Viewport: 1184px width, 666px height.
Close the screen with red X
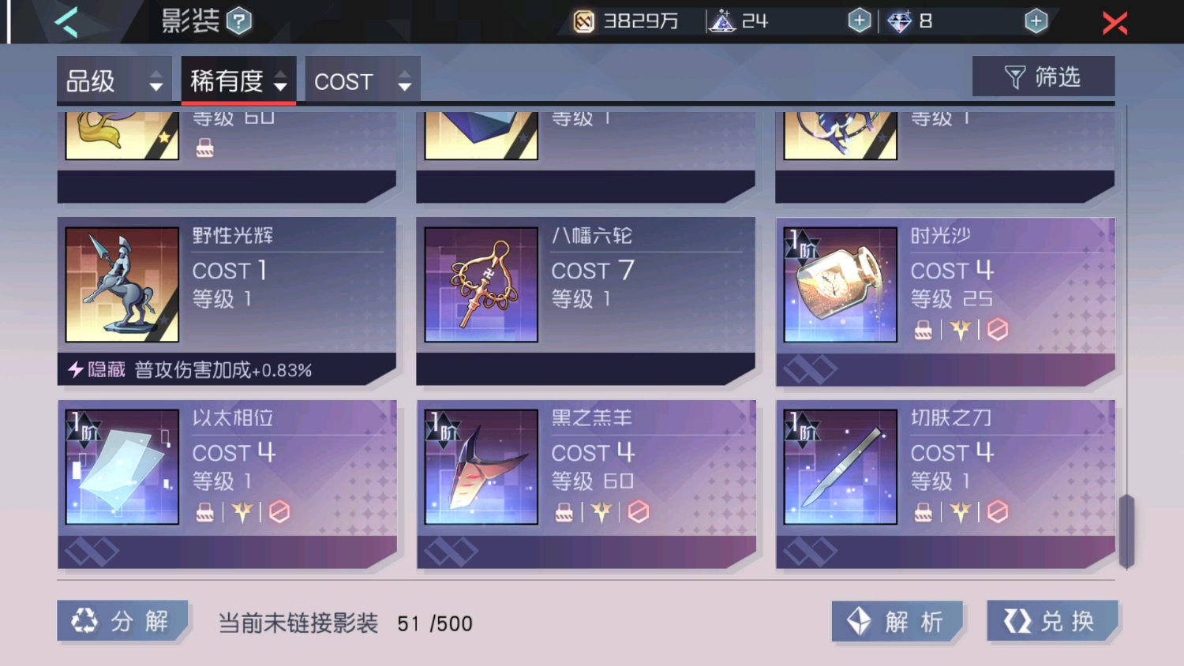[x=1115, y=22]
